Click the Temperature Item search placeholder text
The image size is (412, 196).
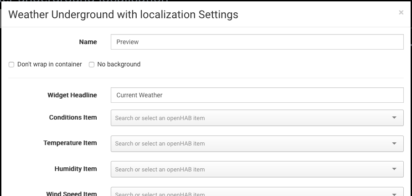[x=160, y=144]
